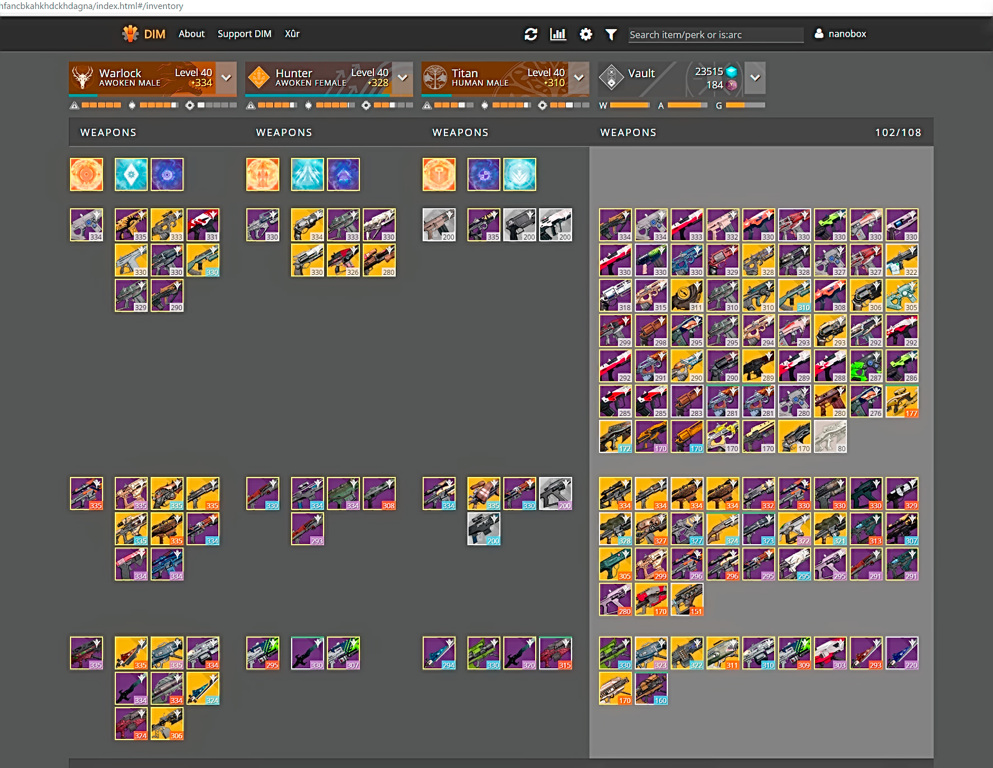Select the white Vault weapon labeled 80
Viewport: 993px width, 768px height.
[830, 437]
